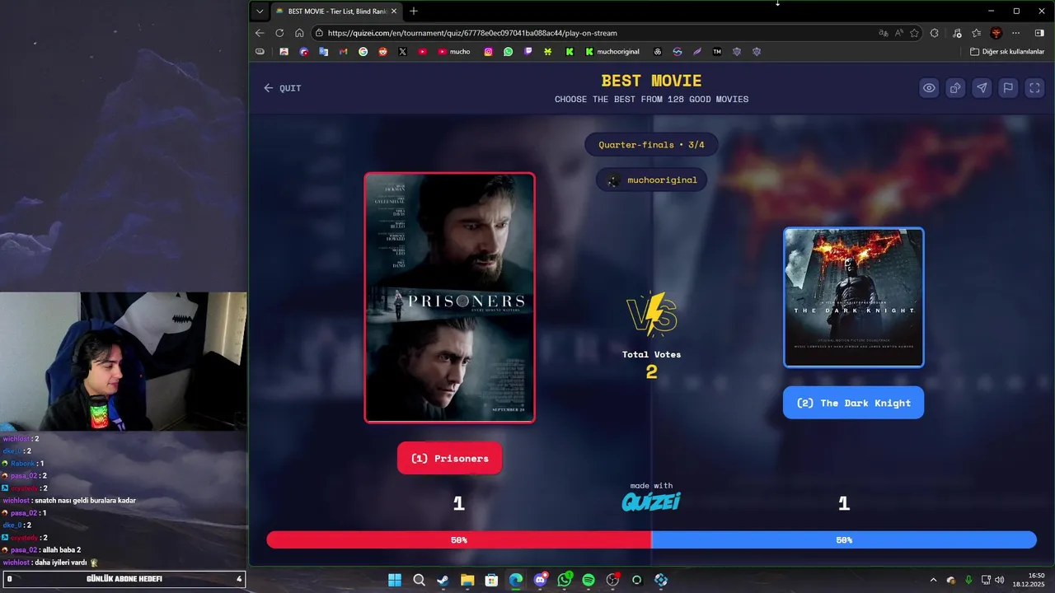1055x593 pixels.
Task: Click the URL address bar
Action: click(x=593, y=33)
